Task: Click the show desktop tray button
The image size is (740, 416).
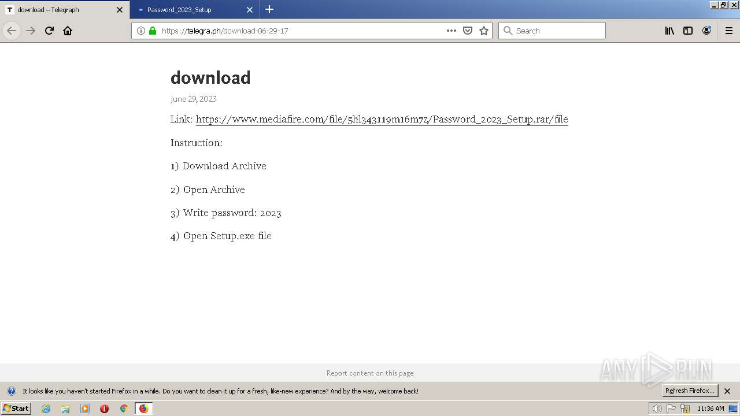Action: point(733,408)
